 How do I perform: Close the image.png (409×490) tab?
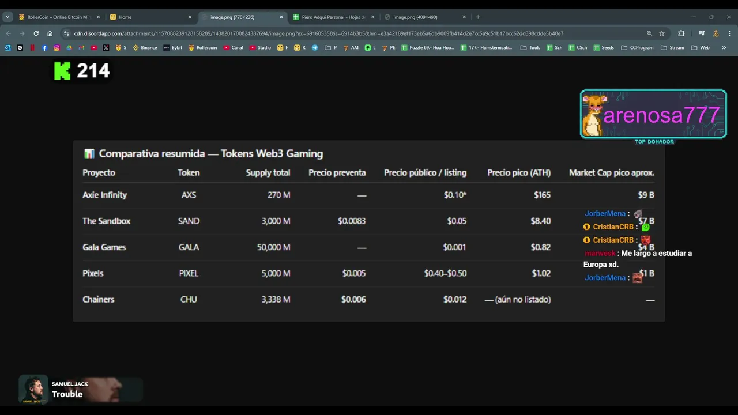464,17
